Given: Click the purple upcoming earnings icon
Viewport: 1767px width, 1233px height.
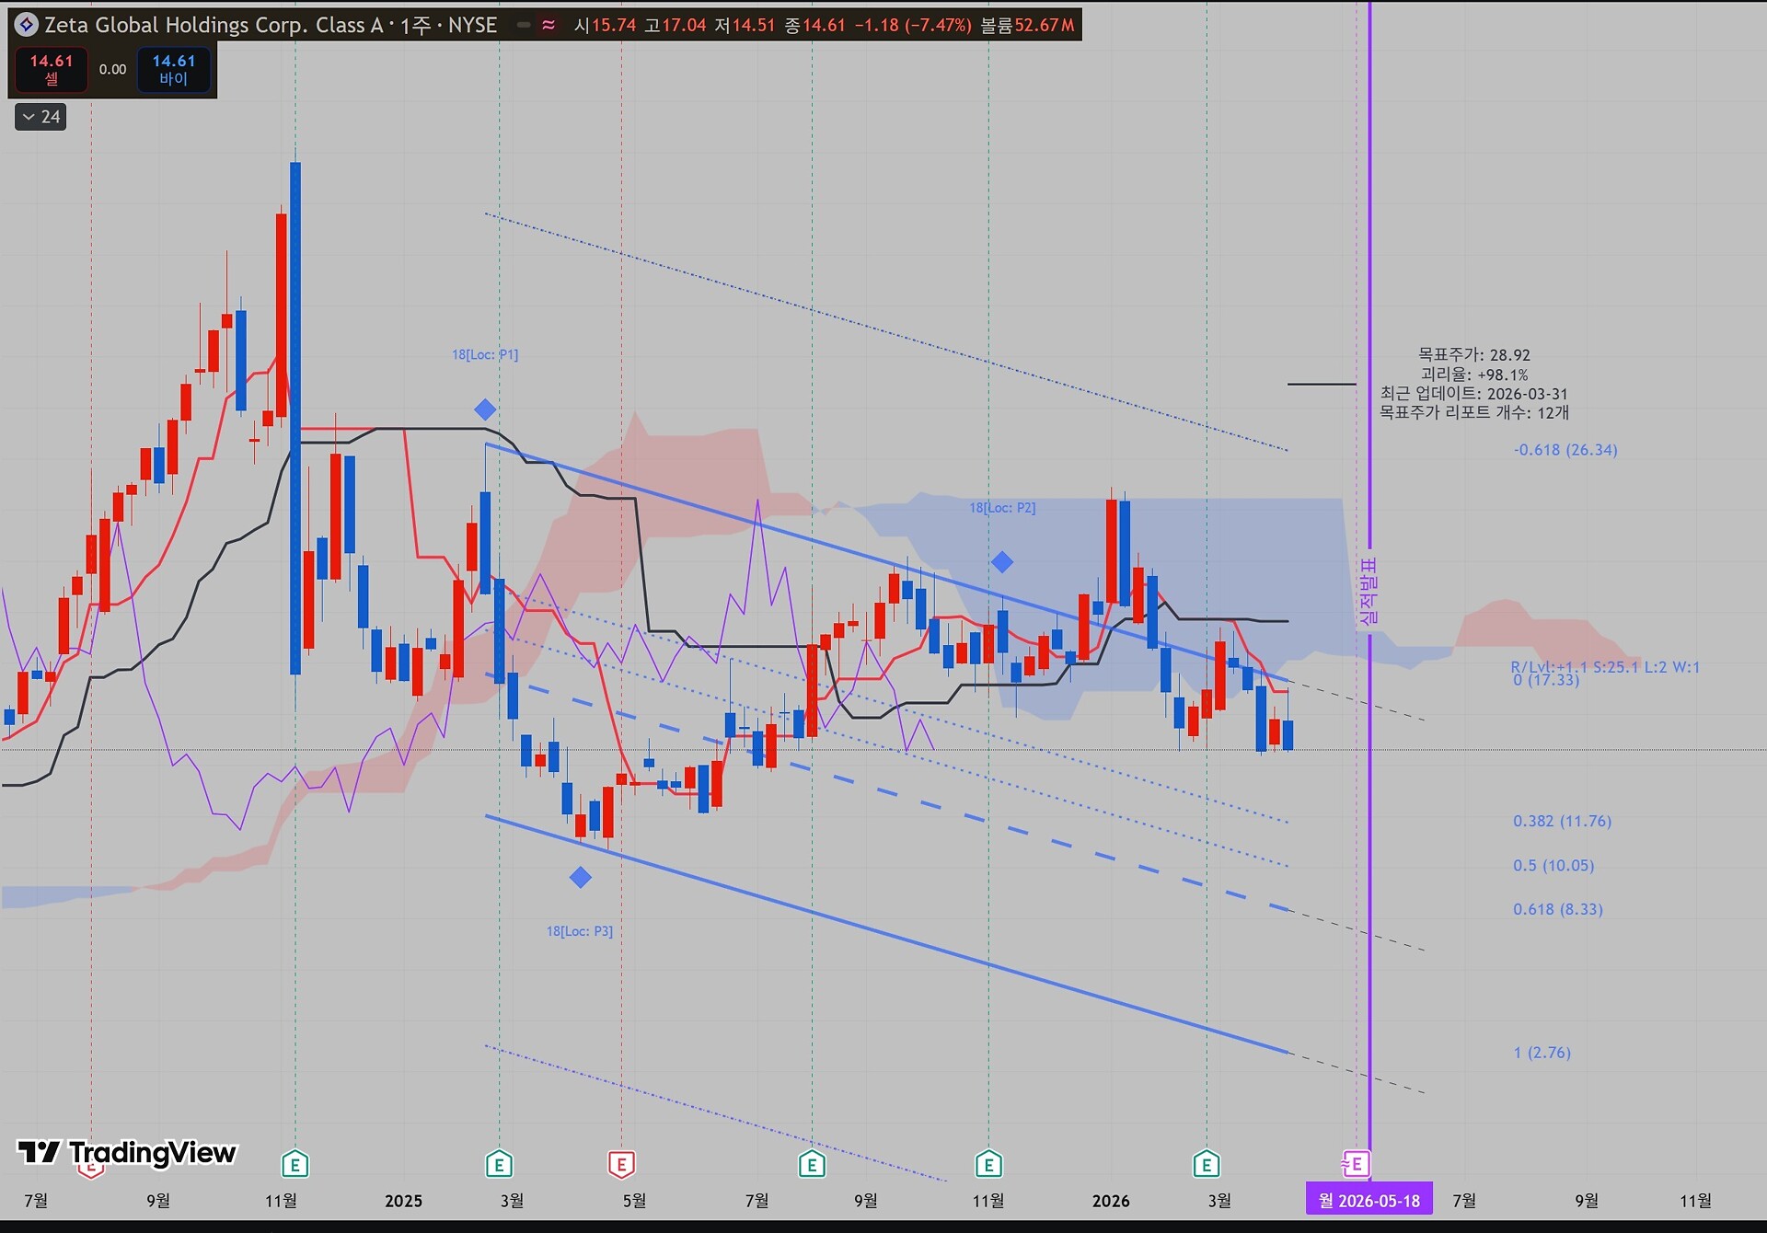Looking at the screenshot, I should pyautogui.click(x=1356, y=1165).
